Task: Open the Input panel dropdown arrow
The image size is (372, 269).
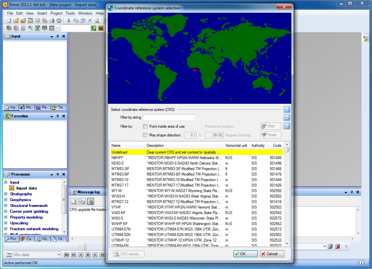Action: click(51, 37)
